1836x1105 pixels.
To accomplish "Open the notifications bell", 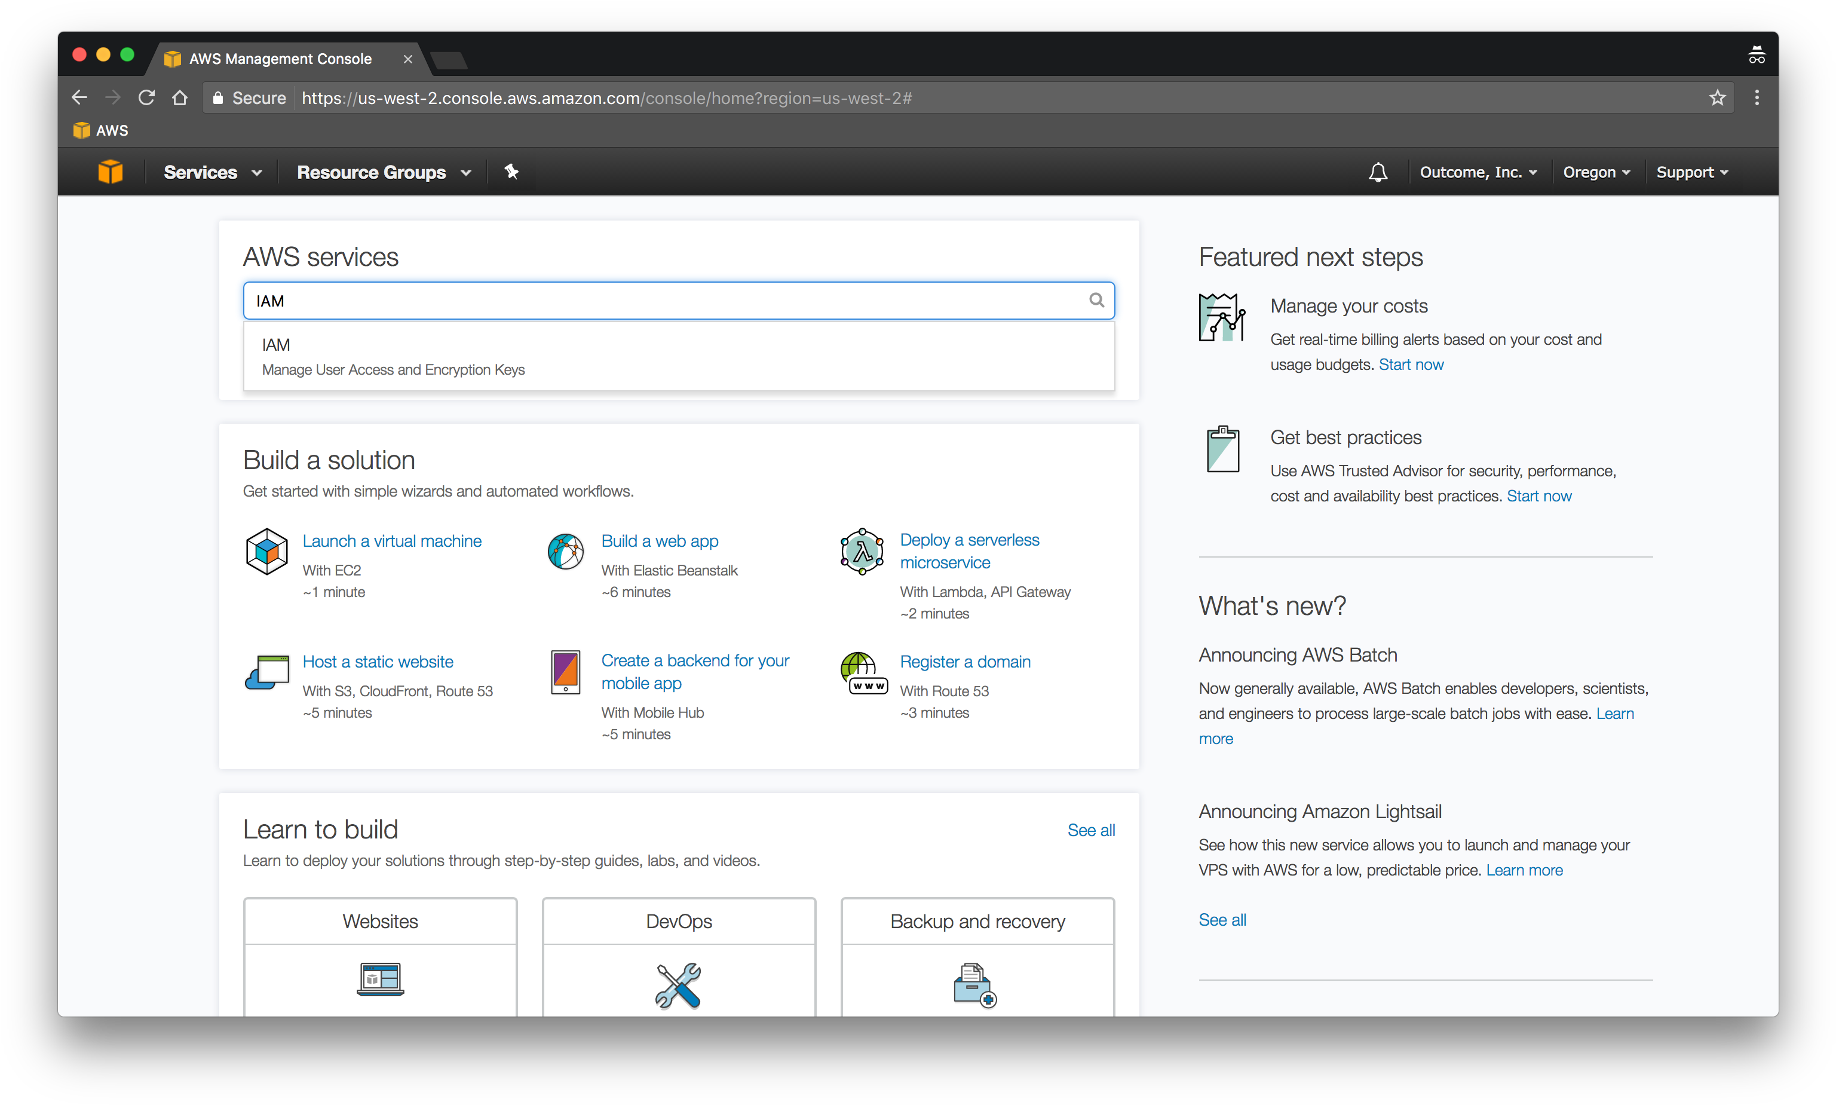I will pos(1378,172).
